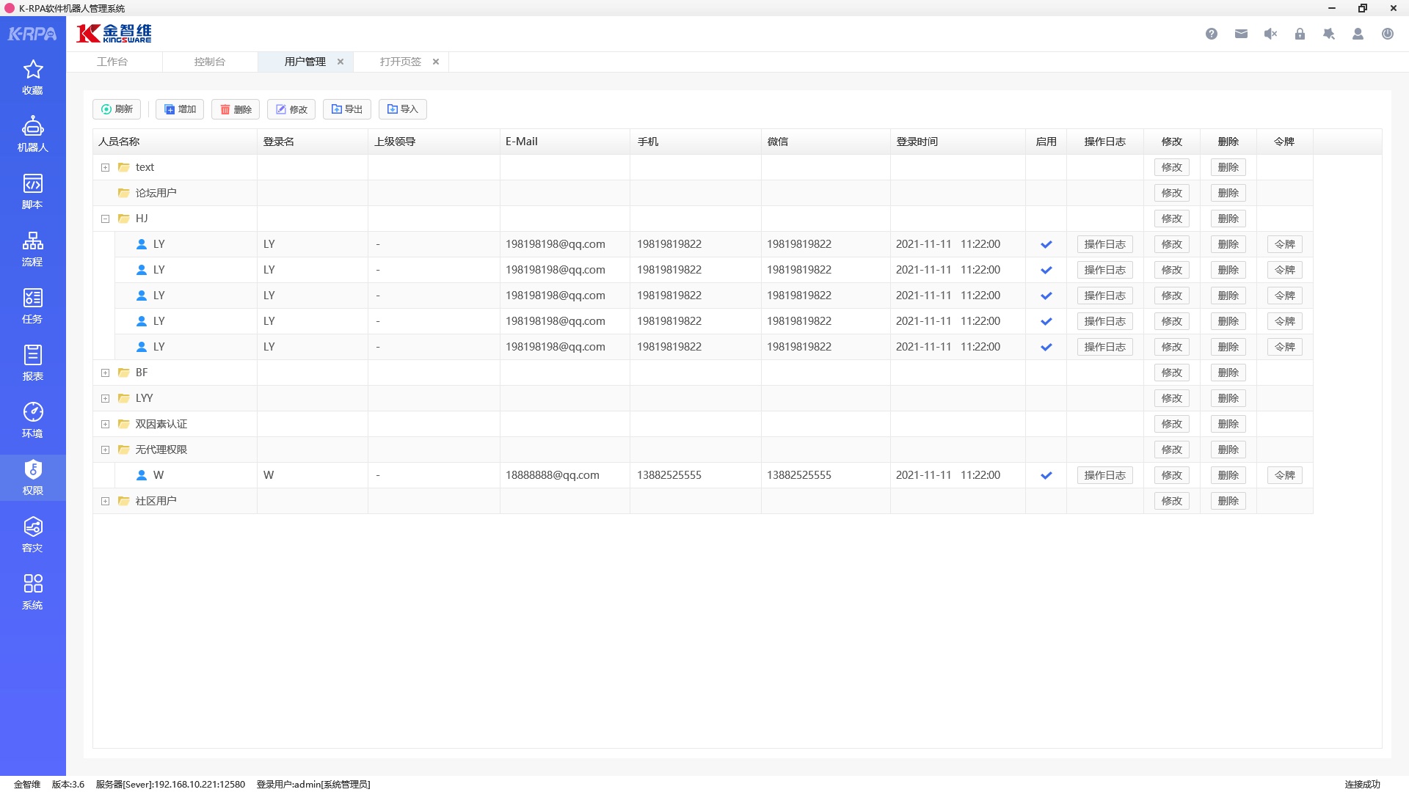Viewport: 1409px width, 792px height.
Task: Click the help question mark icon
Action: coord(1212,34)
